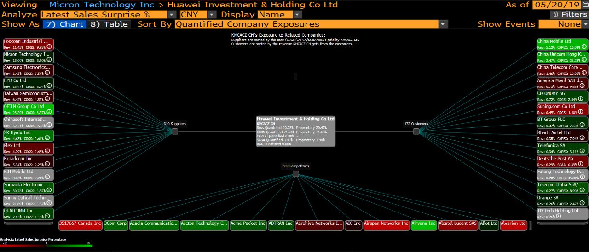Click info icon on China Mobile card
The width and height of the screenshot is (589, 252).
584,47
